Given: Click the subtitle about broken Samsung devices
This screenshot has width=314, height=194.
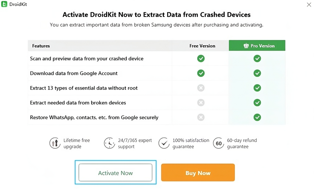Looking at the screenshot, I should click(x=157, y=25).
